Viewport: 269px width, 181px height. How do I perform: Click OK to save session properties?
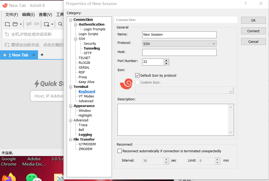click(x=253, y=20)
